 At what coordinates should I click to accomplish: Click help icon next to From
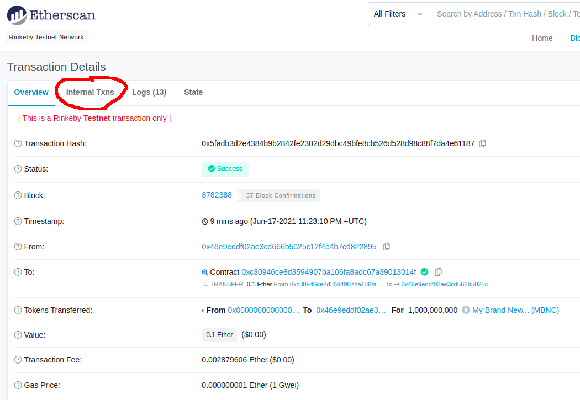[x=18, y=247]
